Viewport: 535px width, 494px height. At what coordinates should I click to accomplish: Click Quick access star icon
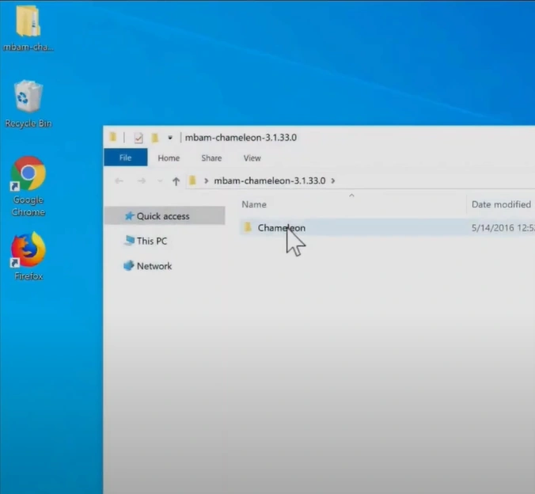pyautogui.click(x=129, y=216)
